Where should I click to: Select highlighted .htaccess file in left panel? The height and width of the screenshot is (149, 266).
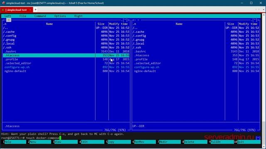(66, 55)
